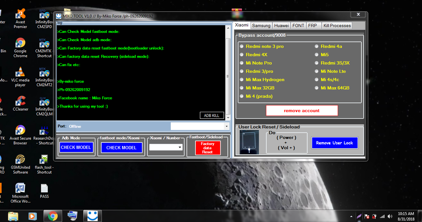Click log scrollbar up arrow
The width and height of the screenshot is (422, 222).
tap(228, 28)
